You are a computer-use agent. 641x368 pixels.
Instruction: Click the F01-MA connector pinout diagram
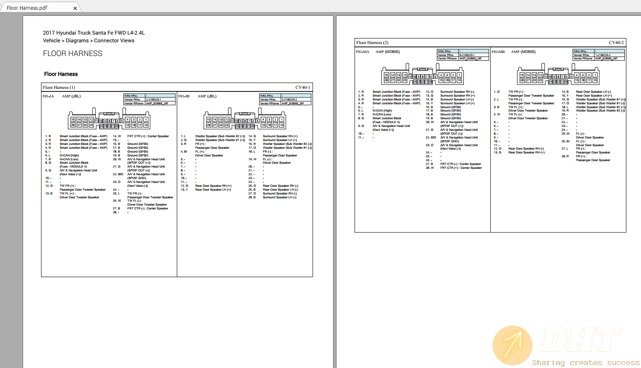[422, 74]
